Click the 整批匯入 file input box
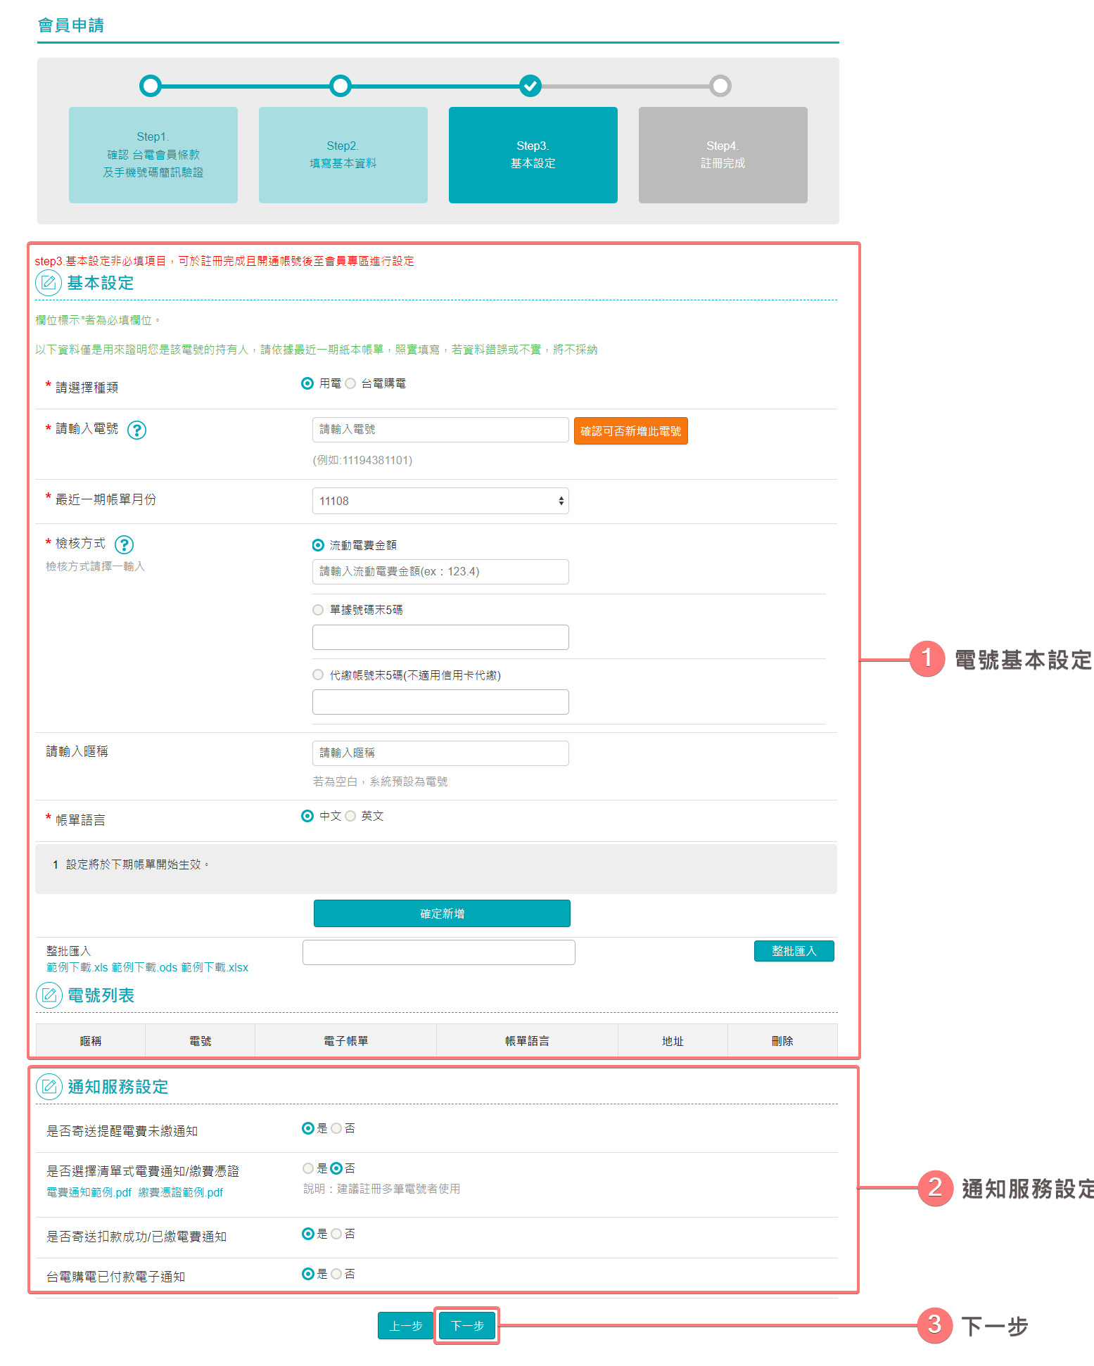Viewport: 1094px width, 1366px height. (x=439, y=952)
